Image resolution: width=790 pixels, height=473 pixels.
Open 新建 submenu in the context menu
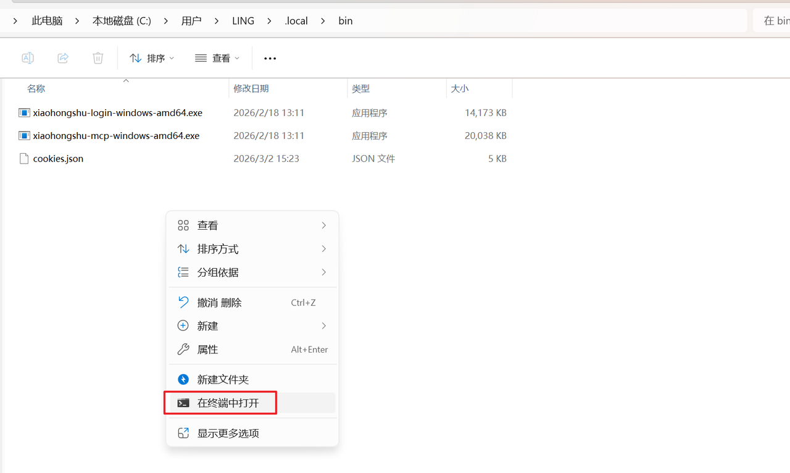(252, 326)
